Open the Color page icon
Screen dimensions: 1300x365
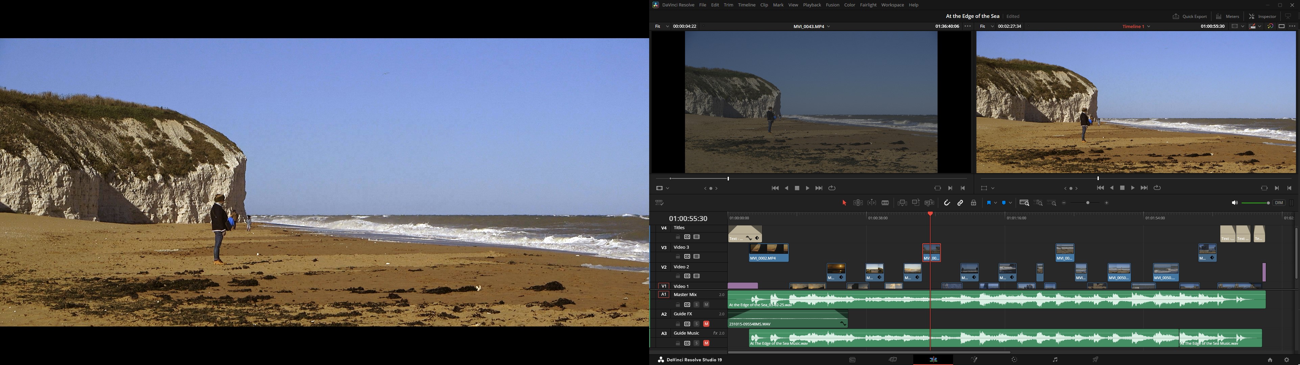[1014, 360]
